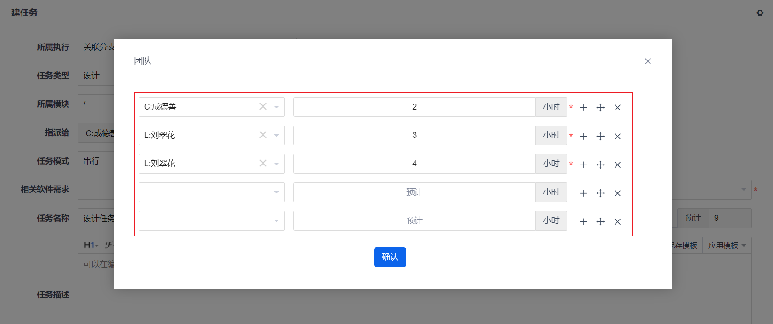Expand the 应用模板 dropdown
The width and height of the screenshot is (773, 324).
727,246
